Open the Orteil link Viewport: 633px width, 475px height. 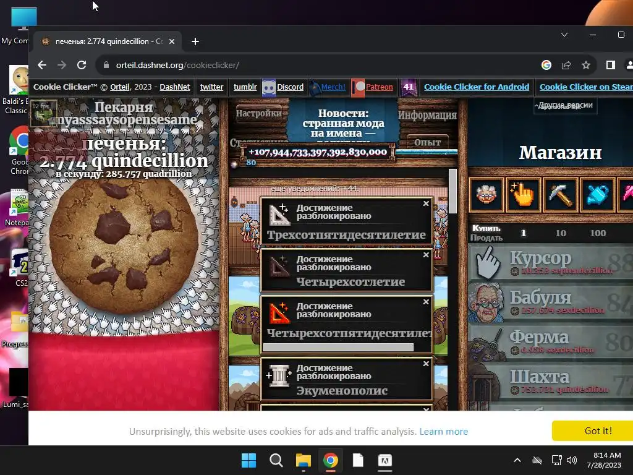pyautogui.click(x=120, y=87)
